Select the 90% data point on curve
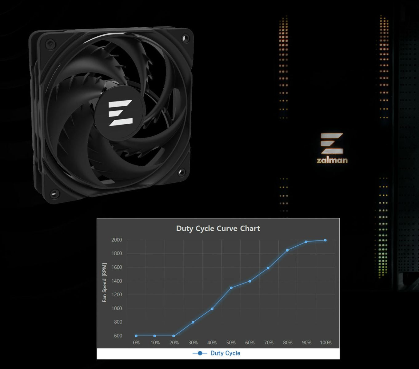Image resolution: width=419 pixels, height=369 pixels. point(306,242)
